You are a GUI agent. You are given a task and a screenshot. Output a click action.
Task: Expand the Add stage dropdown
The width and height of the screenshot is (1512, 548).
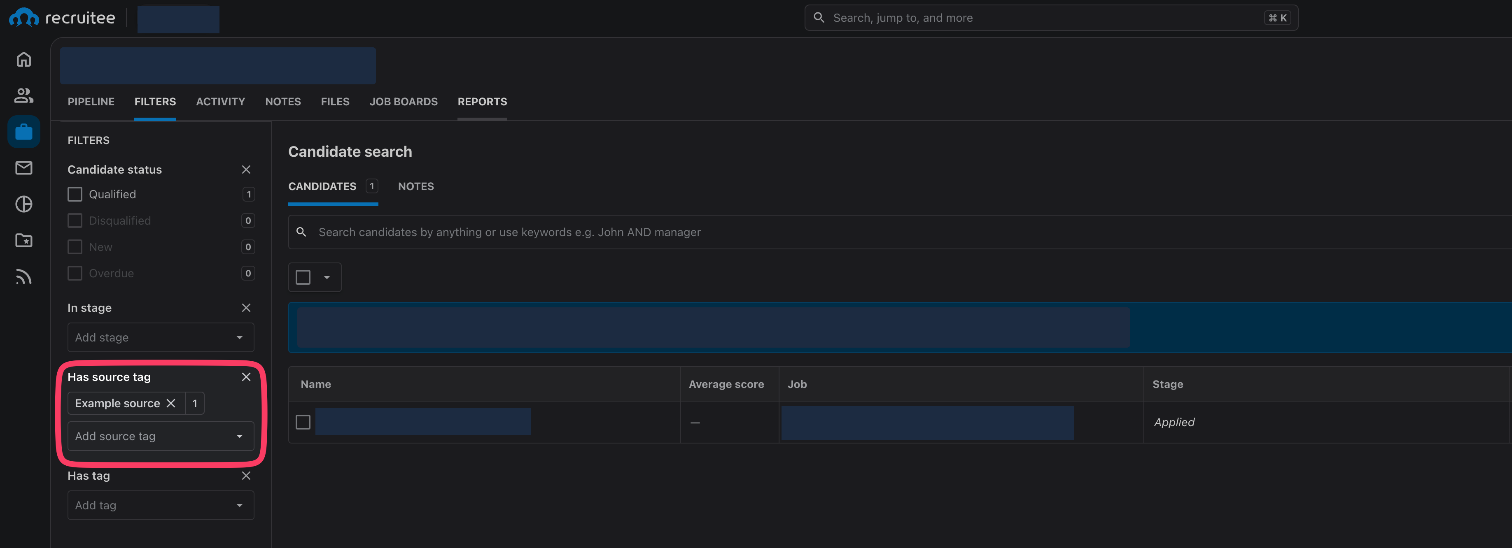160,337
